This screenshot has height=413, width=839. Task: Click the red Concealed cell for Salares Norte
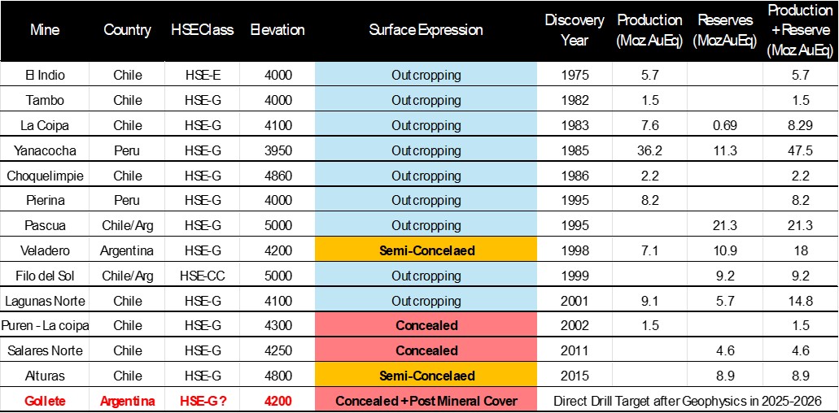[426, 350]
